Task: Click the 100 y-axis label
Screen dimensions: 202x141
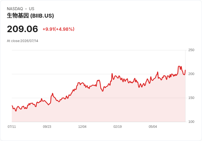Action: (x=191, y=122)
